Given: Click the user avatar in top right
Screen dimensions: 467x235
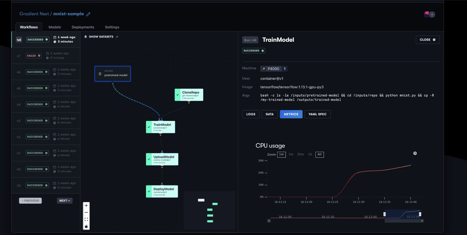Looking at the screenshot, I should point(427,14).
